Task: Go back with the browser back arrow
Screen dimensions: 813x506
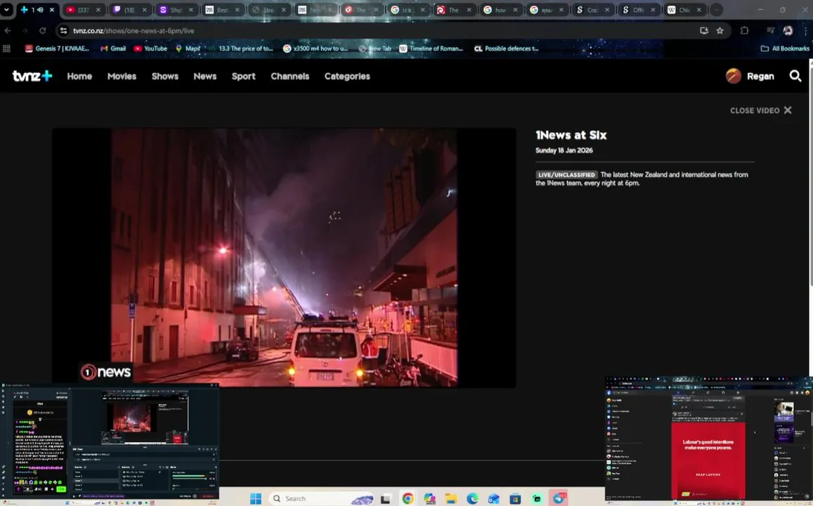Action: tap(8, 31)
